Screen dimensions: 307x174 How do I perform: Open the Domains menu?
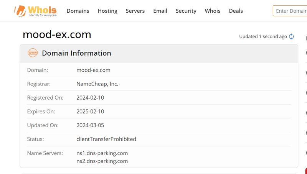(78, 11)
